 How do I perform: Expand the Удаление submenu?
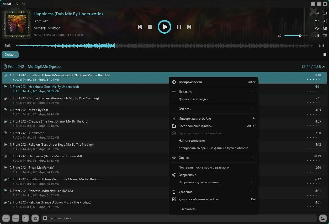pos(213,192)
